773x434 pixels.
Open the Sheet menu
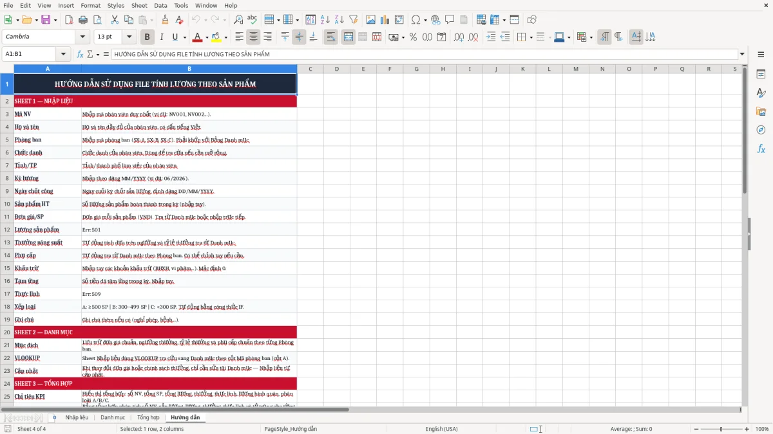pyautogui.click(x=139, y=5)
